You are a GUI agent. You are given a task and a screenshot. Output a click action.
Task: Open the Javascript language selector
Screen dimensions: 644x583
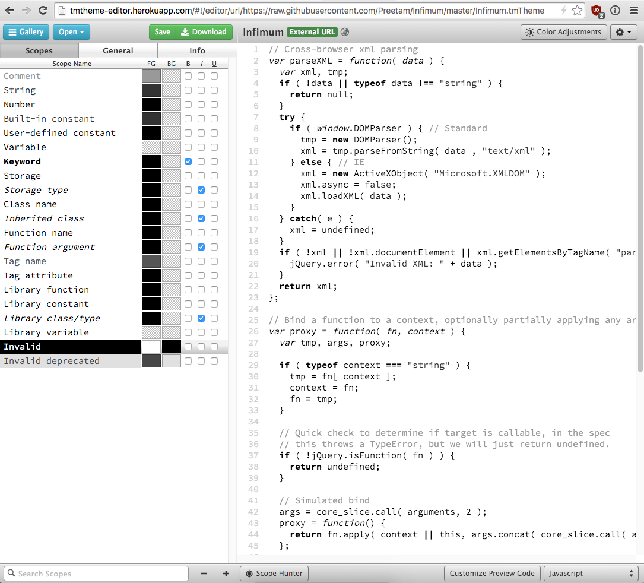591,574
